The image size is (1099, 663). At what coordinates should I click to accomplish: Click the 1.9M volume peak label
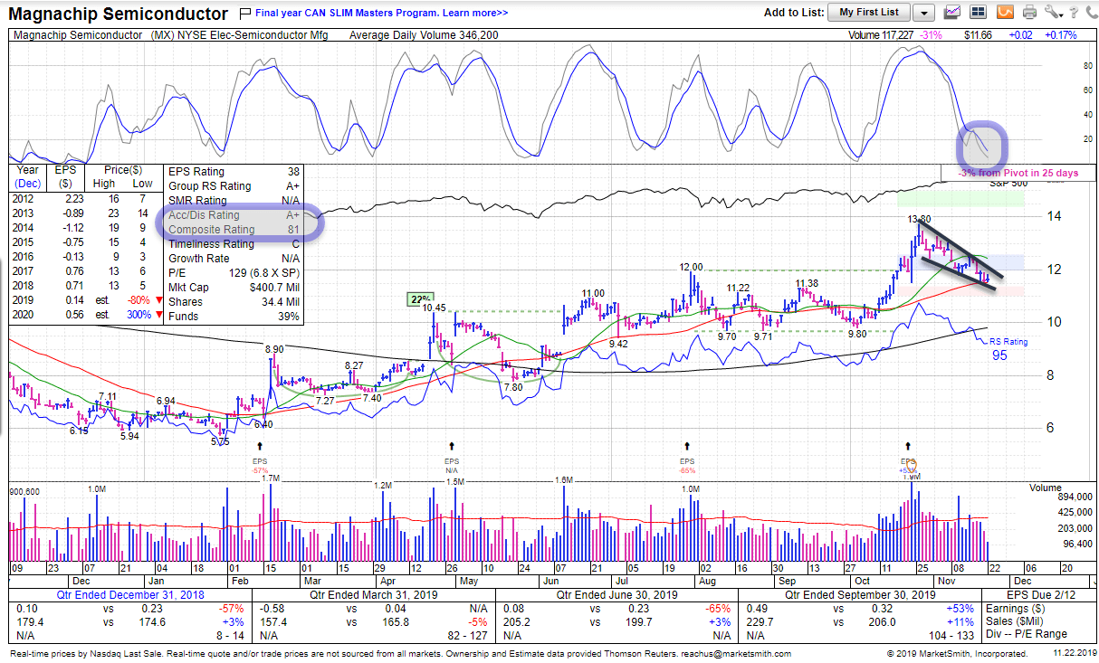pyautogui.click(x=912, y=477)
